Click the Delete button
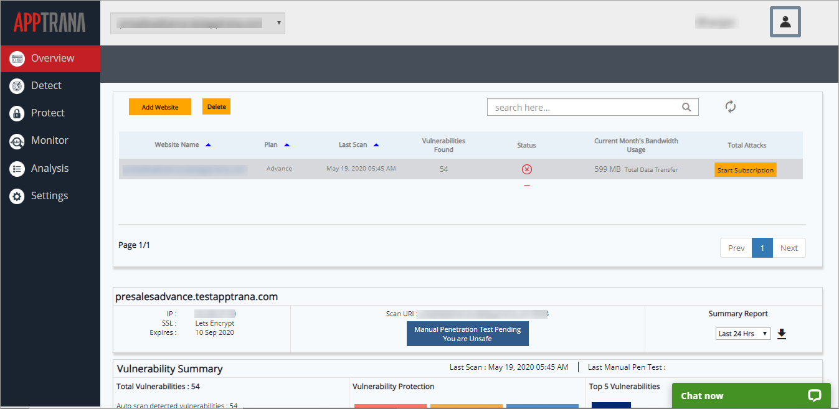The image size is (839, 409). tap(216, 106)
